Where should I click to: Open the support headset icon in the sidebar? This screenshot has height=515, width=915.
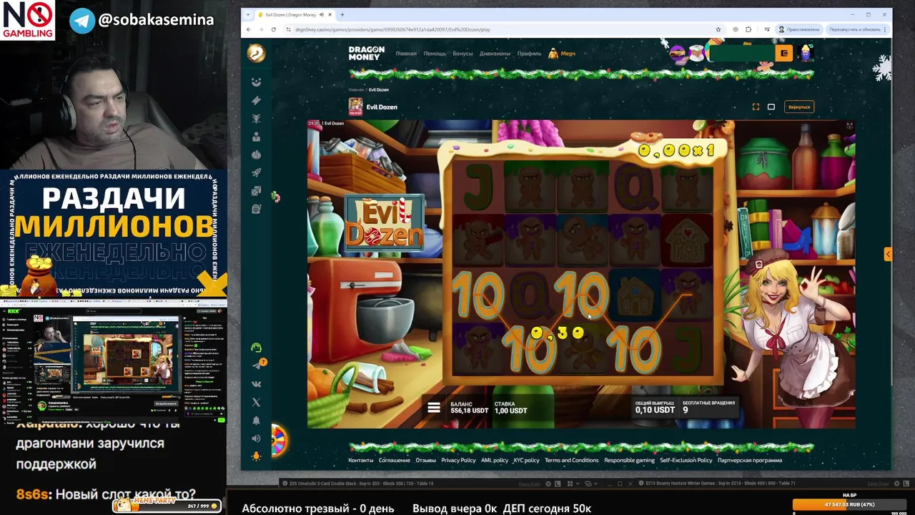point(257,348)
